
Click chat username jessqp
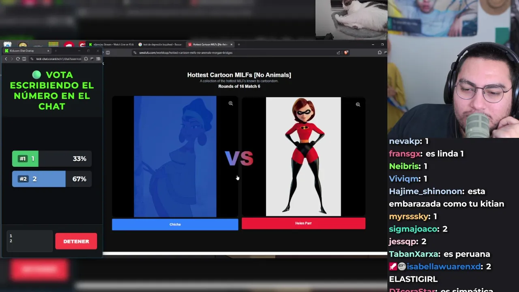[x=403, y=242]
